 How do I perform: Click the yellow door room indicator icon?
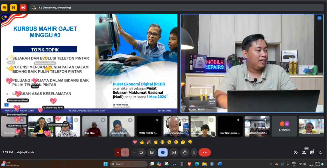click(13, 8)
